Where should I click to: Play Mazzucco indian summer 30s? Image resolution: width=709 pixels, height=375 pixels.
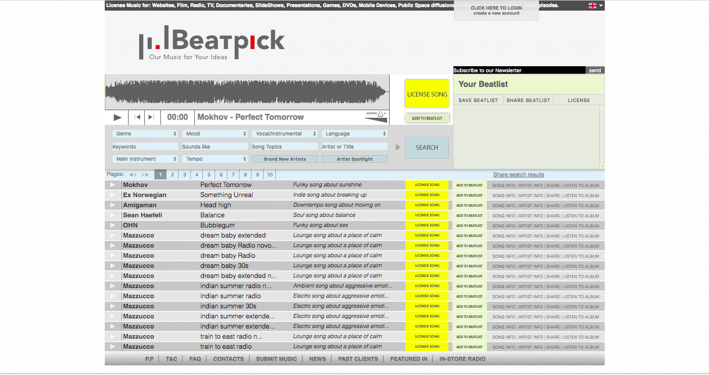pos(113,306)
